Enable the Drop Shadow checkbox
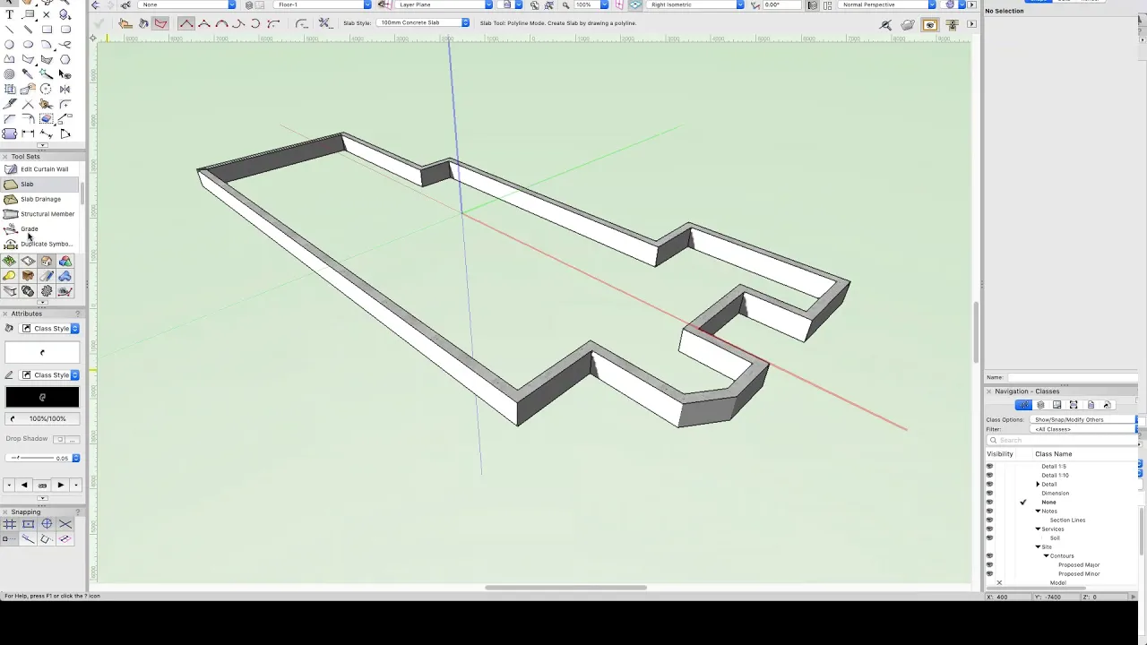Screen dimensions: 1147x645 click(x=59, y=439)
